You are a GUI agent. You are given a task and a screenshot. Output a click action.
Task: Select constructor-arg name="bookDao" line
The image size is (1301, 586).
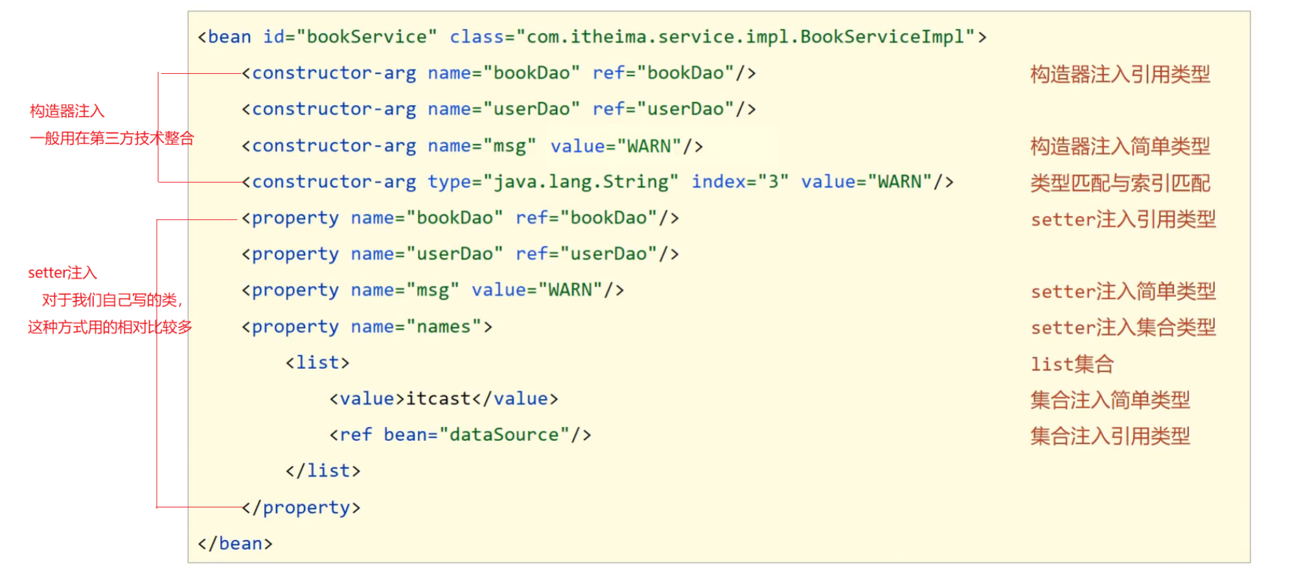click(x=499, y=73)
